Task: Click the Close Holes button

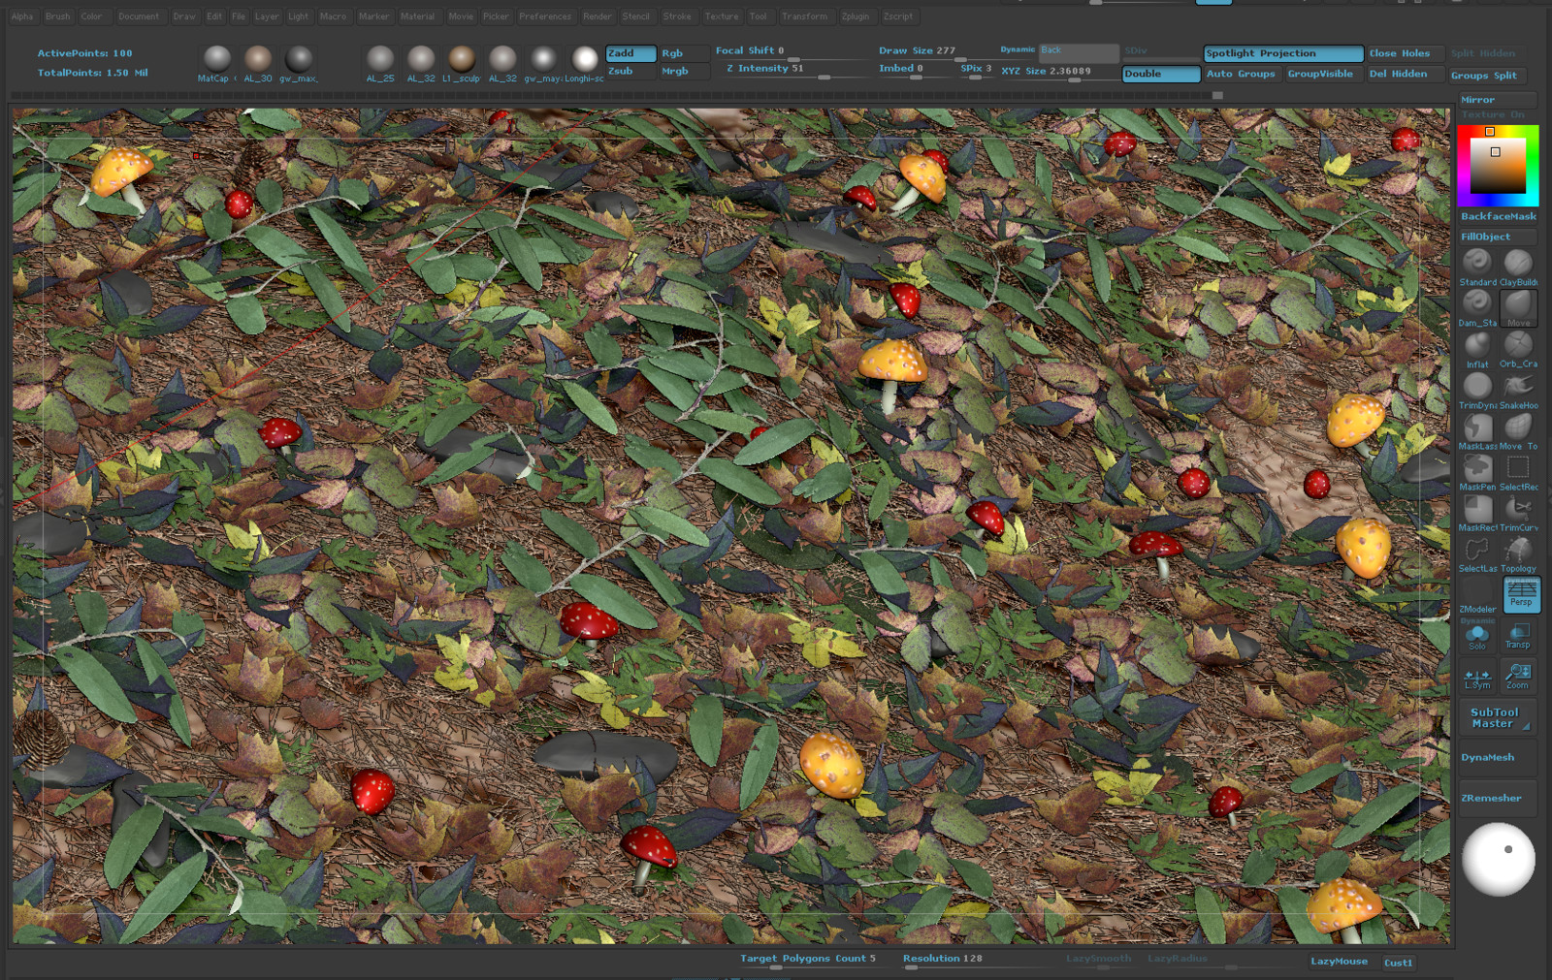Action: coord(1405,53)
